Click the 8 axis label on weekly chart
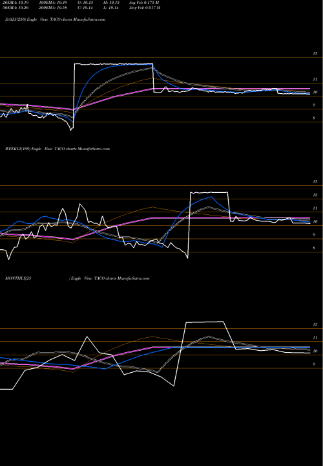The width and height of the screenshot is (323, 466). [x=314, y=248]
